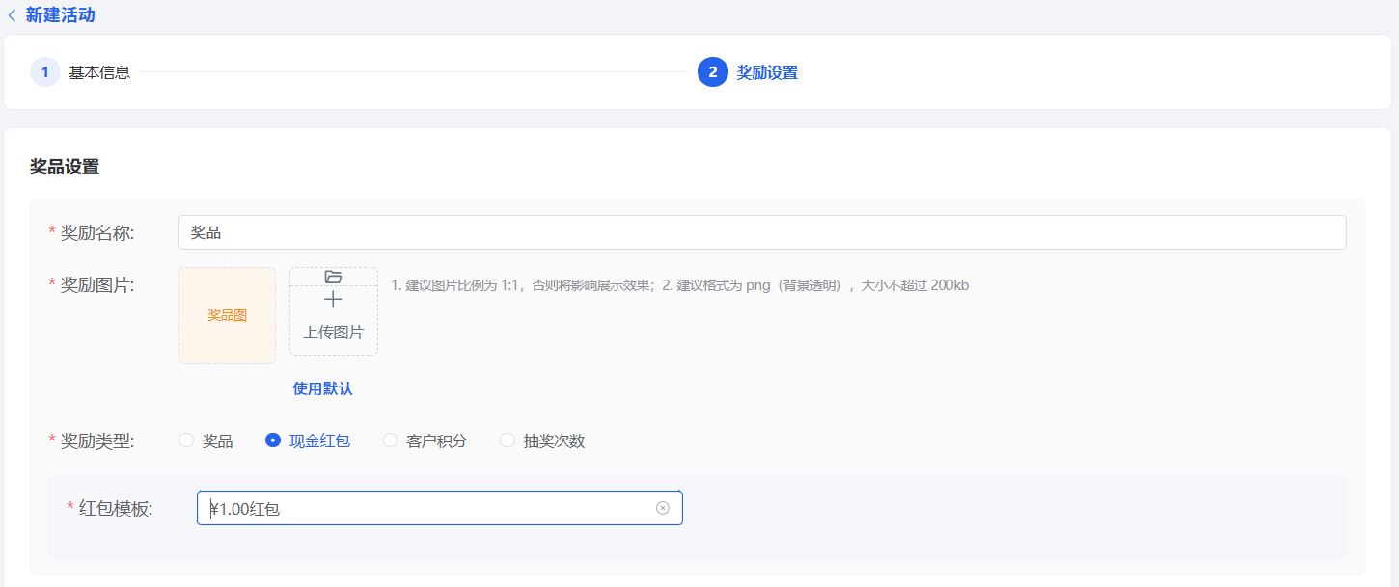
Task: Click the 上传图片 upload text
Action: pos(334,332)
